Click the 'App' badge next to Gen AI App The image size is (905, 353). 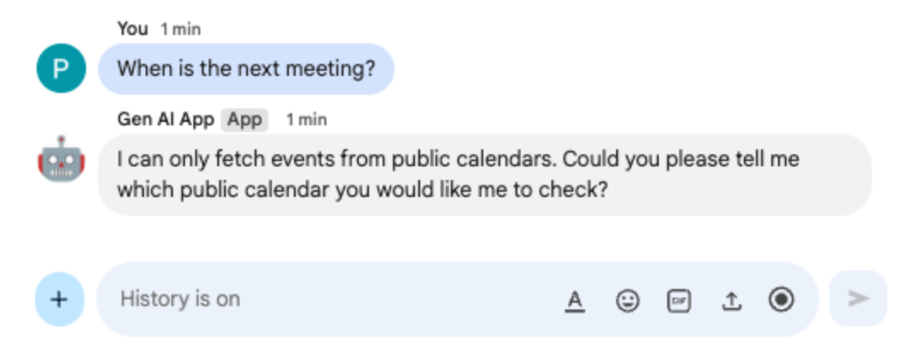click(x=245, y=119)
